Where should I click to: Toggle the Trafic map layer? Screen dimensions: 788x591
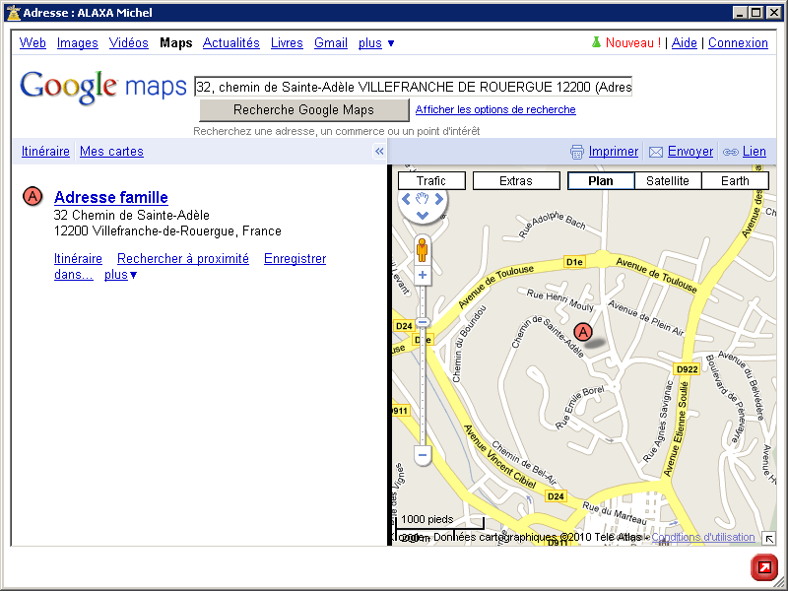tap(431, 181)
